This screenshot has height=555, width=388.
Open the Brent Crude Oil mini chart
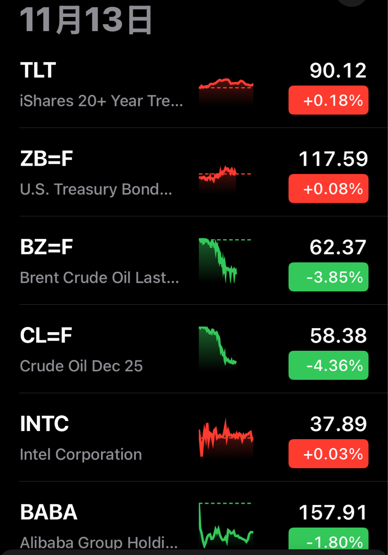click(221, 260)
